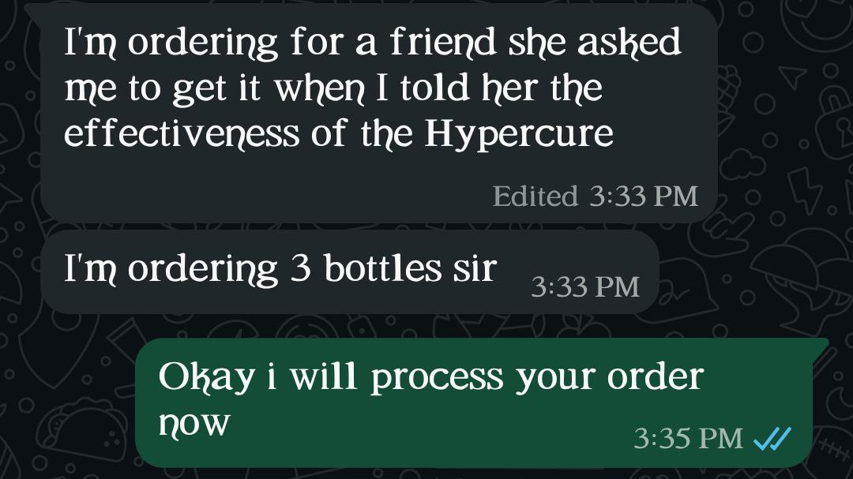Tap the blue double-check read receipt
This screenshot has height=479, width=853.
point(772,438)
